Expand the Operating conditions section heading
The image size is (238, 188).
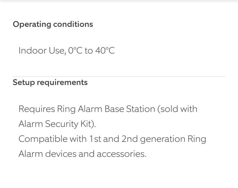pos(53,25)
